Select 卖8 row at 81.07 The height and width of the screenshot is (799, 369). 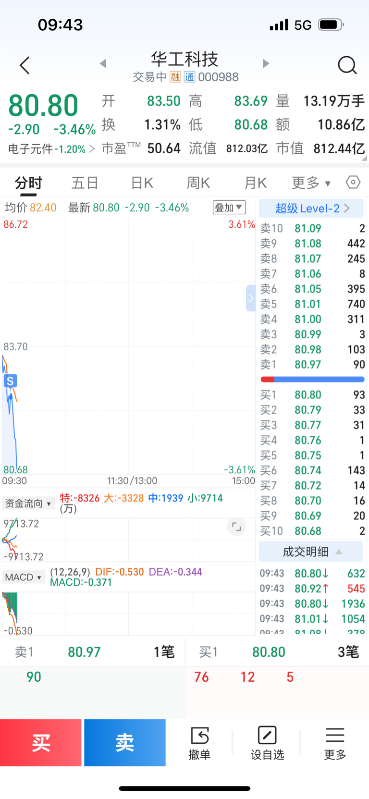click(x=312, y=258)
